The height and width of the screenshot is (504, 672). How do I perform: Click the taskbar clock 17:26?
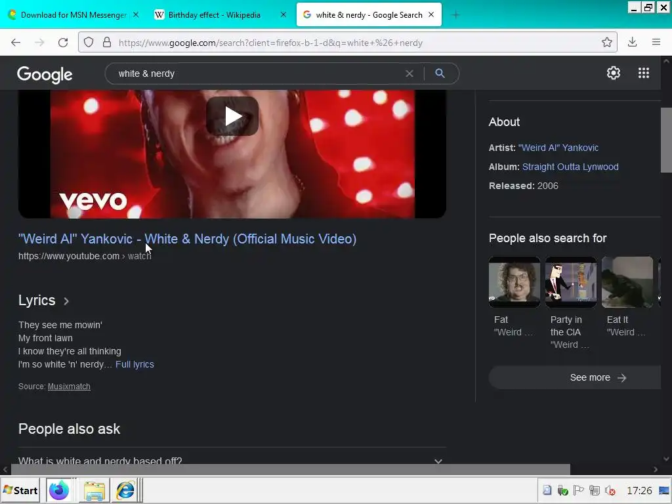[639, 490]
